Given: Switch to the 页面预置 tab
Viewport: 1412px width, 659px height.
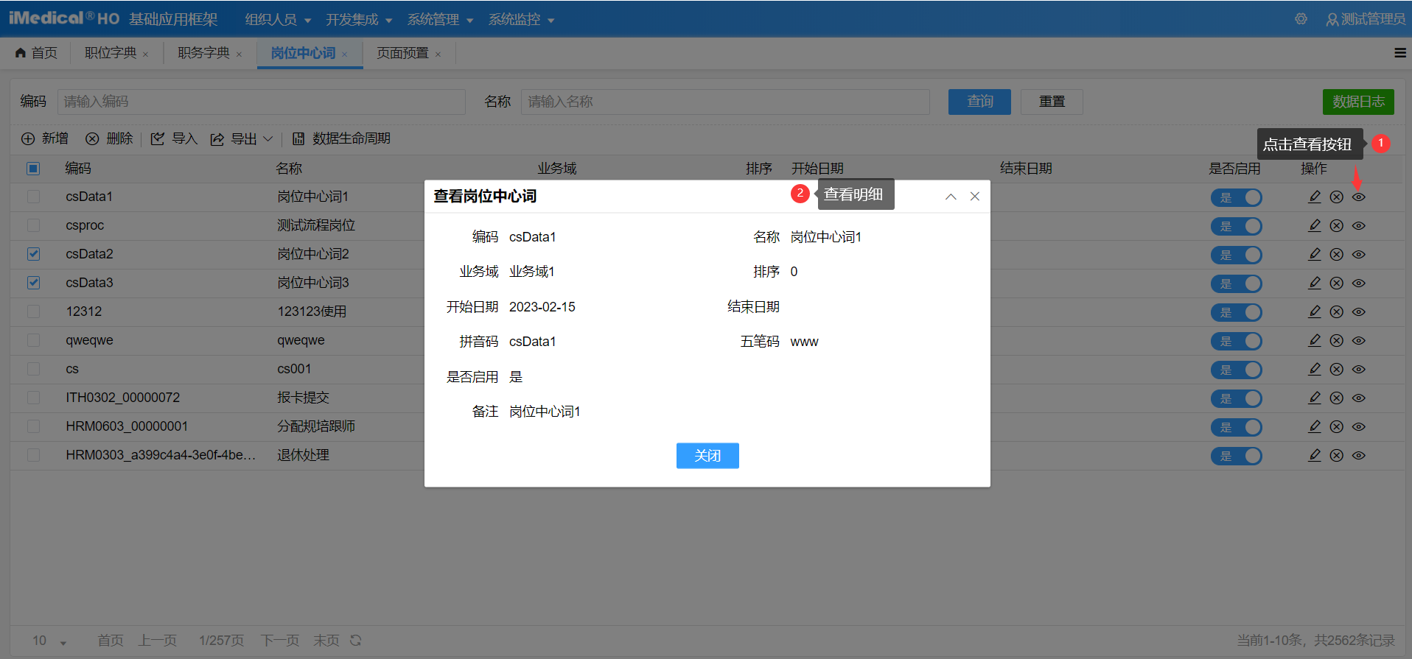Looking at the screenshot, I should (x=402, y=53).
